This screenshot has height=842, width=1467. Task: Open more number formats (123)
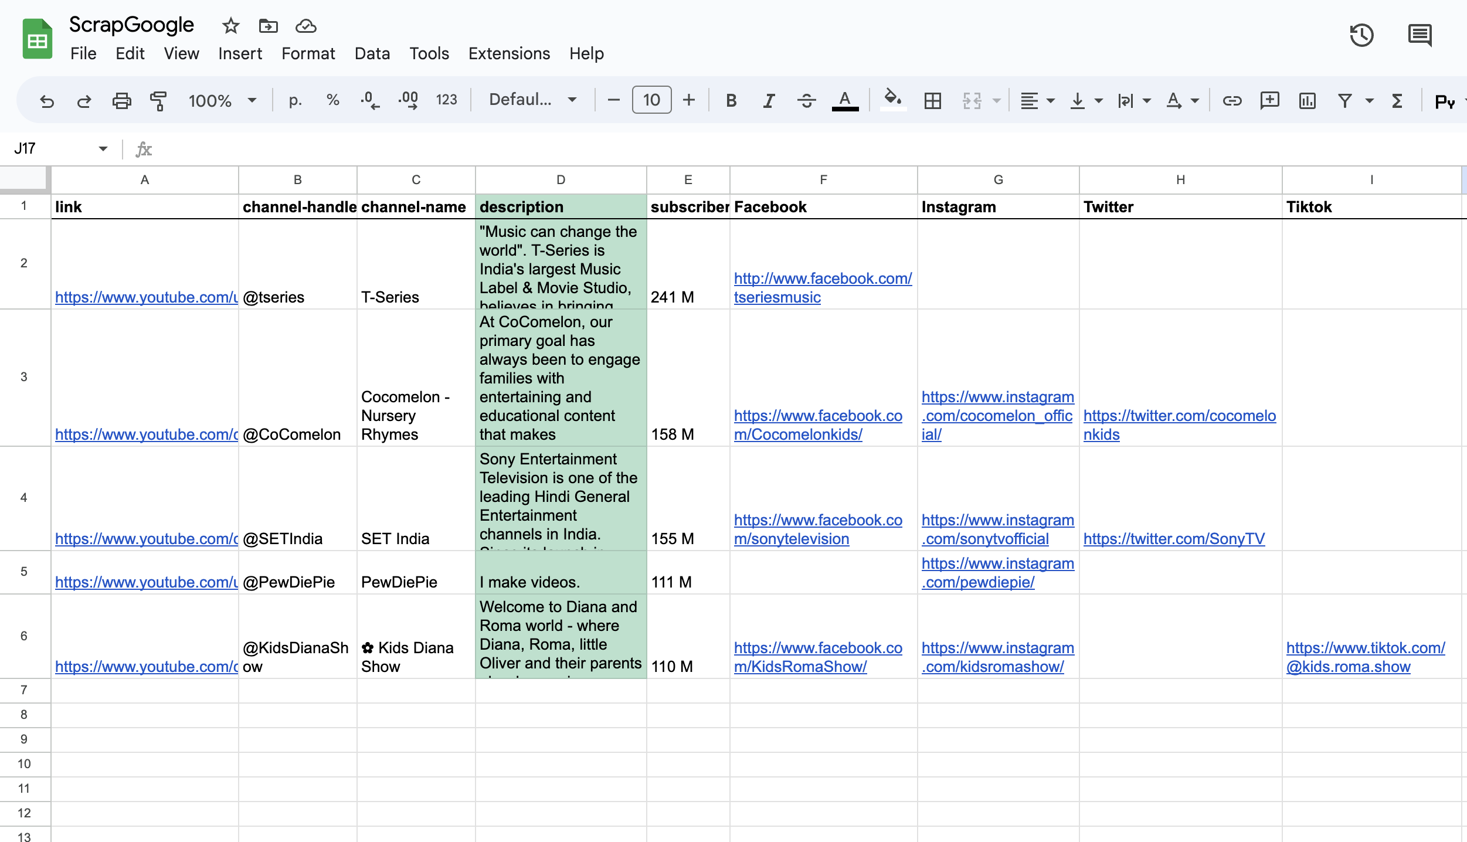click(446, 100)
